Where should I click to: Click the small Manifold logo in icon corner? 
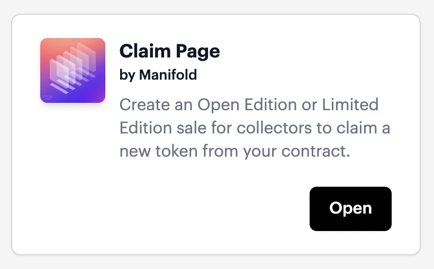[48, 98]
